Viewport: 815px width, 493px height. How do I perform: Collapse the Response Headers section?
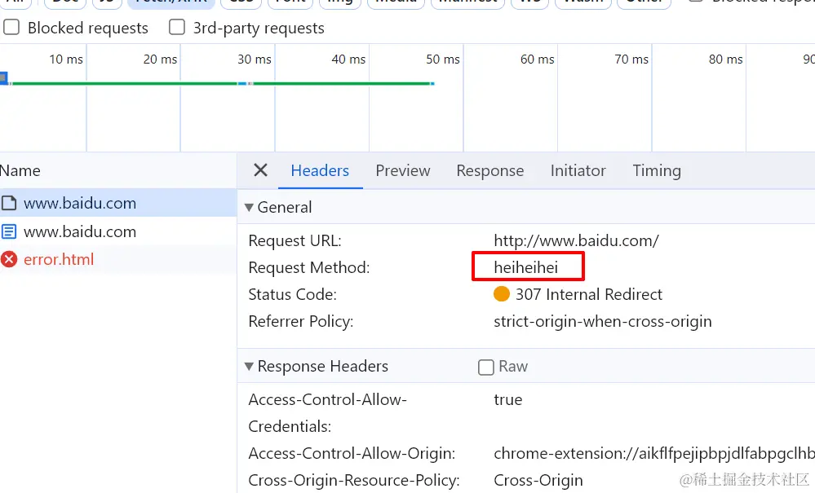click(x=249, y=367)
